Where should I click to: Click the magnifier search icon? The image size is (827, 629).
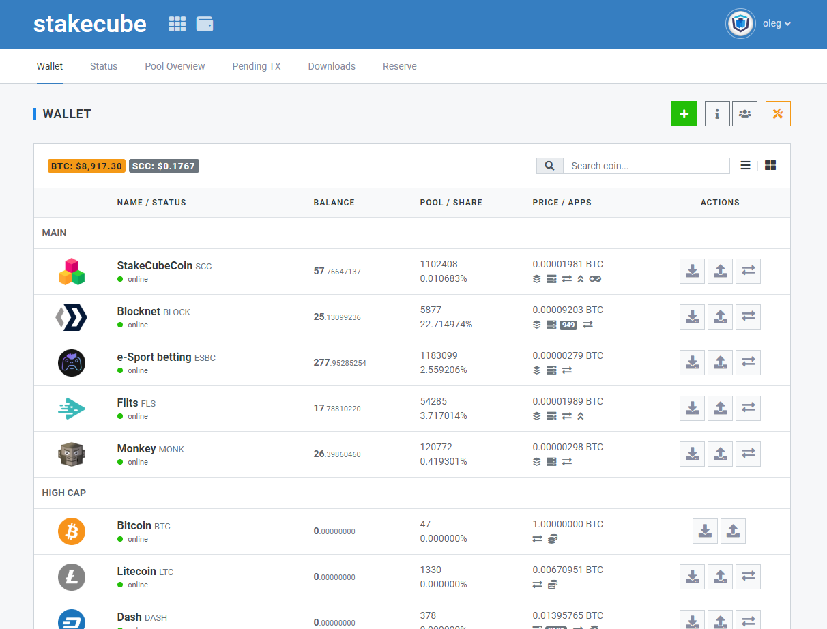(550, 166)
